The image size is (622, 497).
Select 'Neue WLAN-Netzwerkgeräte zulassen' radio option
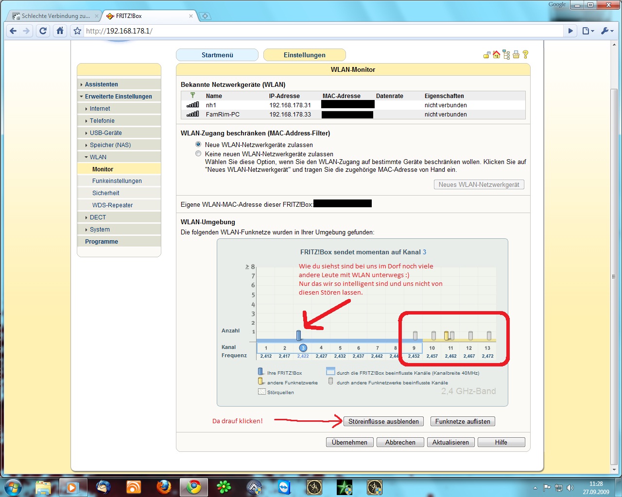[x=198, y=145]
